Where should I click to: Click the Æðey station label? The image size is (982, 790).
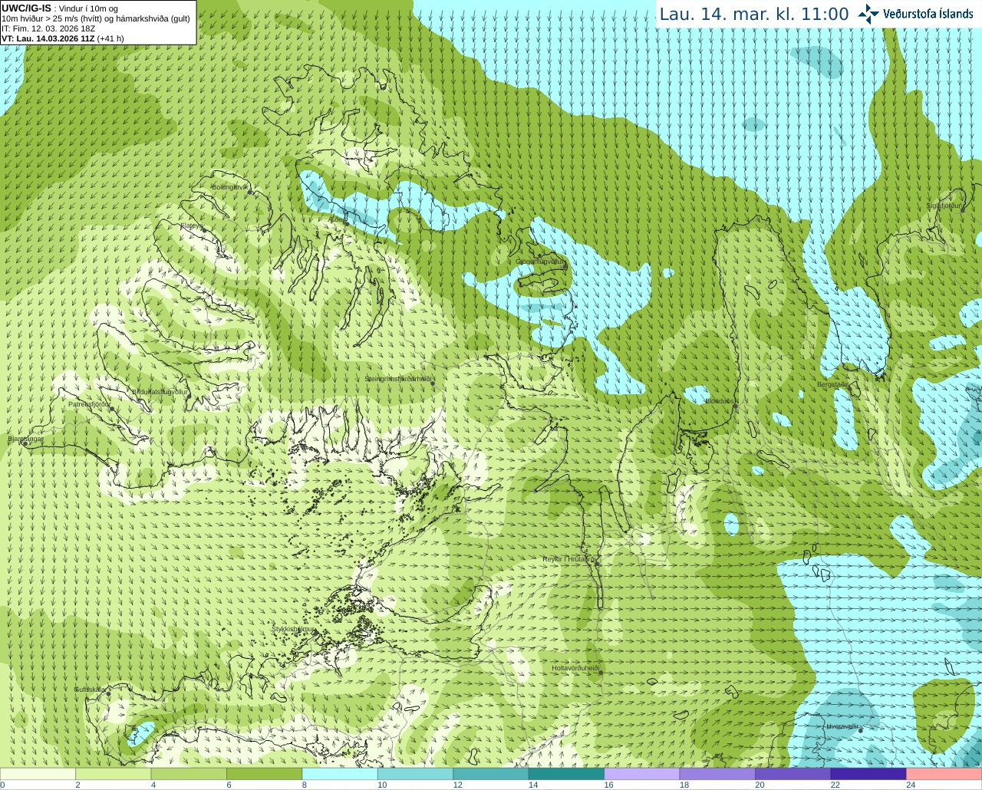click(x=337, y=219)
